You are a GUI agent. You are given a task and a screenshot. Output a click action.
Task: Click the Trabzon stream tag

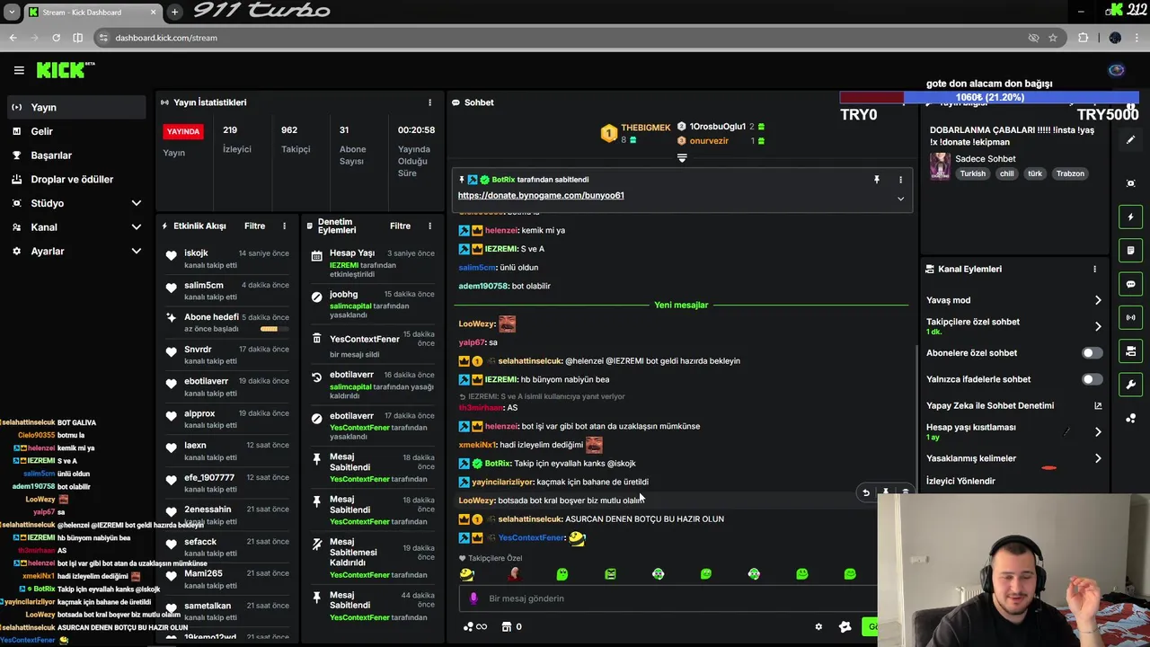click(x=1070, y=173)
